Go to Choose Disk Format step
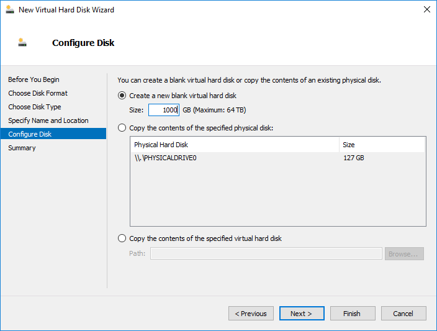Viewport: 437px width, 331px height. click(x=38, y=93)
